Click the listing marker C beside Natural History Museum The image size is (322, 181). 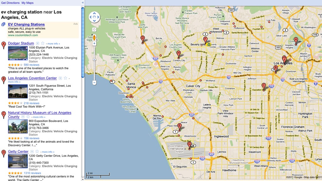[3, 115]
